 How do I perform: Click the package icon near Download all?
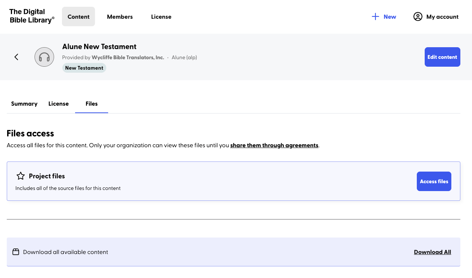click(x=16, y=252)
